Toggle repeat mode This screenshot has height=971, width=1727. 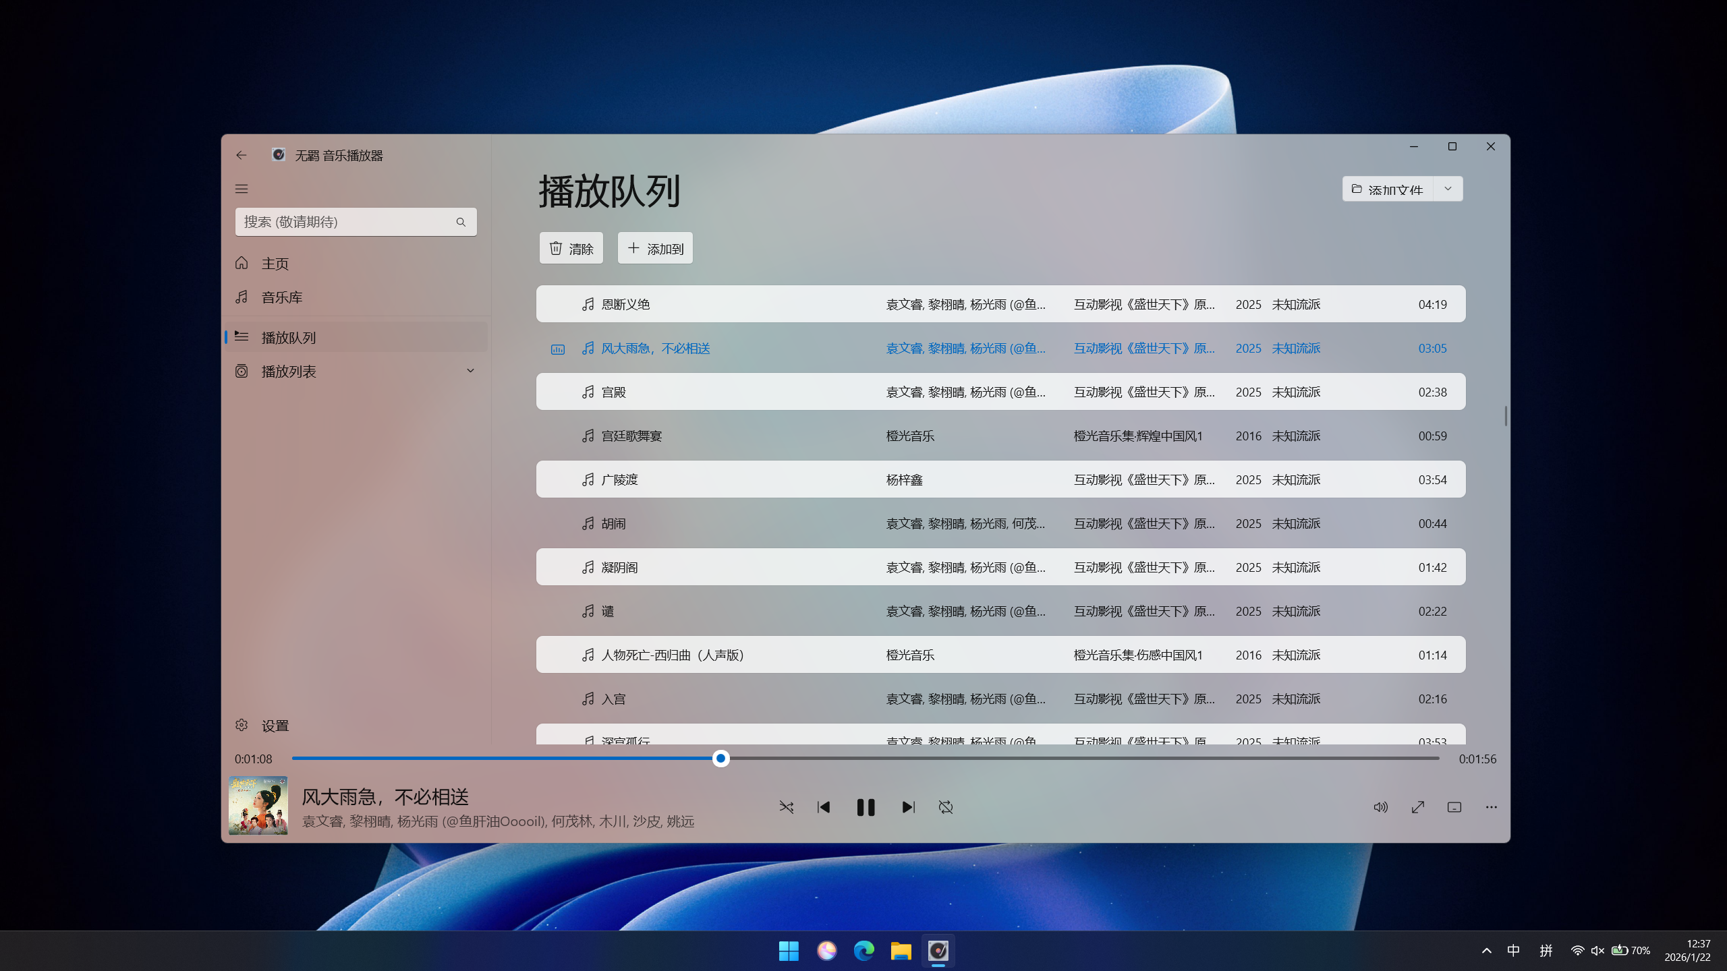(946, 807)
